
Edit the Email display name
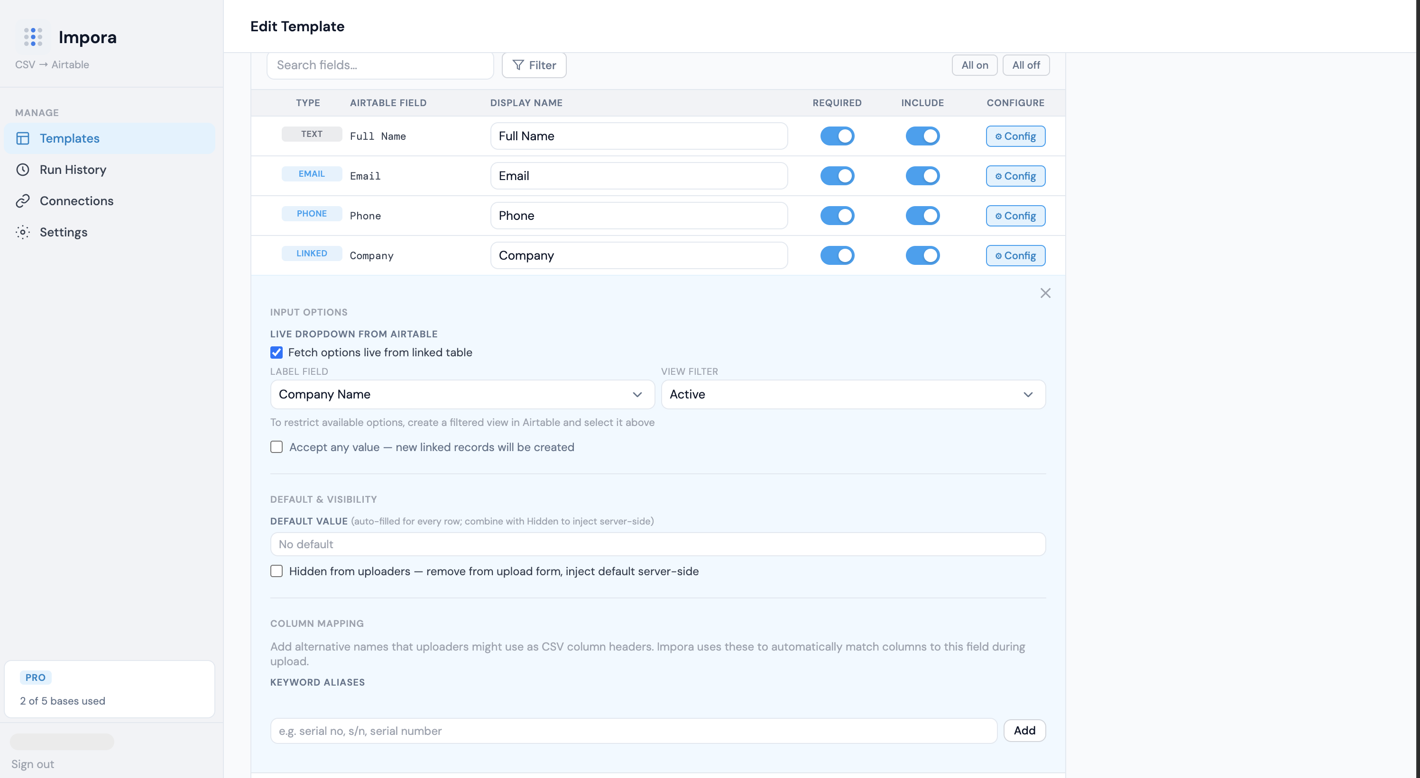click(638, 176)
